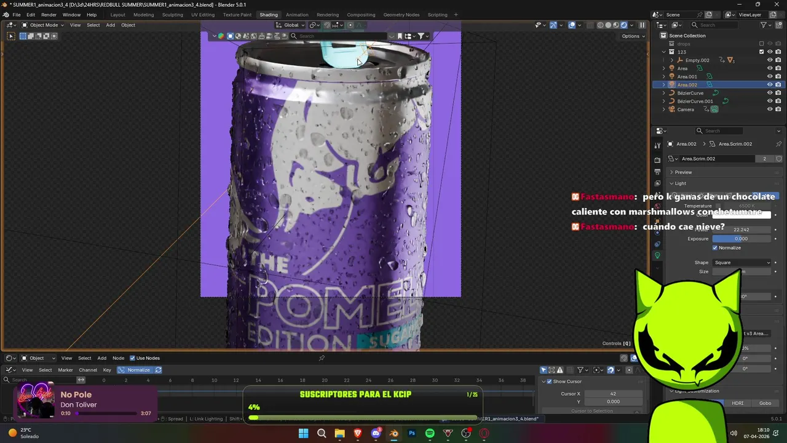Hide Area.001 in the viewport

point(770,76)
